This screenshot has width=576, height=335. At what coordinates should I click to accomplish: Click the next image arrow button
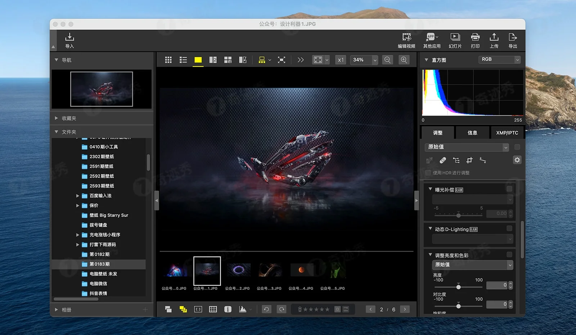405,309
